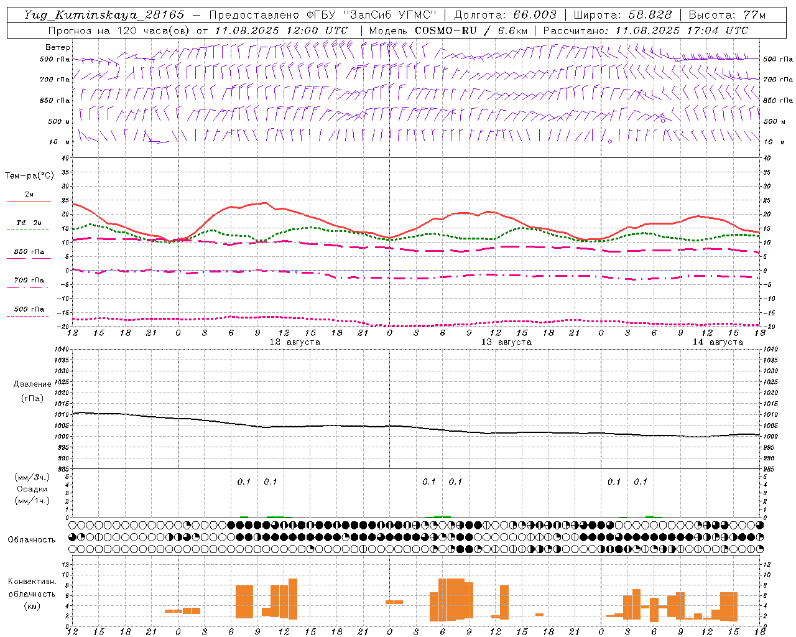
Task: Click the (мм/1ч.) precipitation unit label
Action: [x=32, y=501]
